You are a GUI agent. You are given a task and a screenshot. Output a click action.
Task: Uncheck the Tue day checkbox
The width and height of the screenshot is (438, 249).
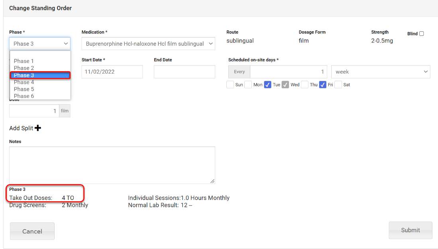point(268,85)
